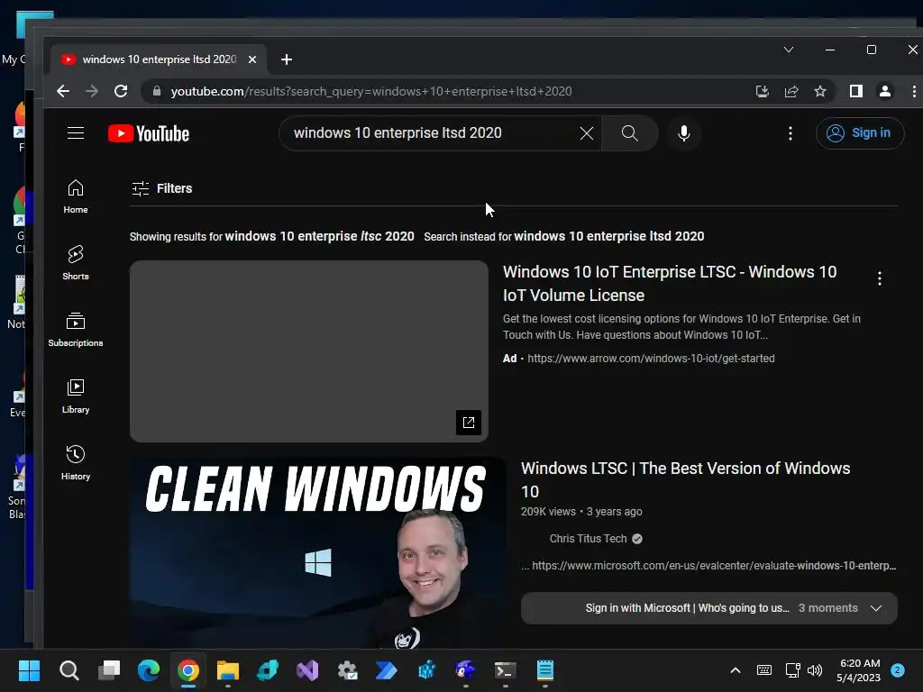The image size is (923, 692).
Task: Open Chris Titus Tech channel
Action: [x=588, y=539]
